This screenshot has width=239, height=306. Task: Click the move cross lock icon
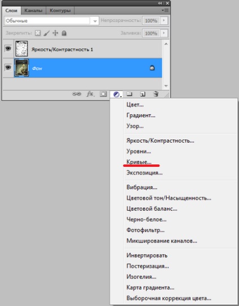[x=55, y=33]
